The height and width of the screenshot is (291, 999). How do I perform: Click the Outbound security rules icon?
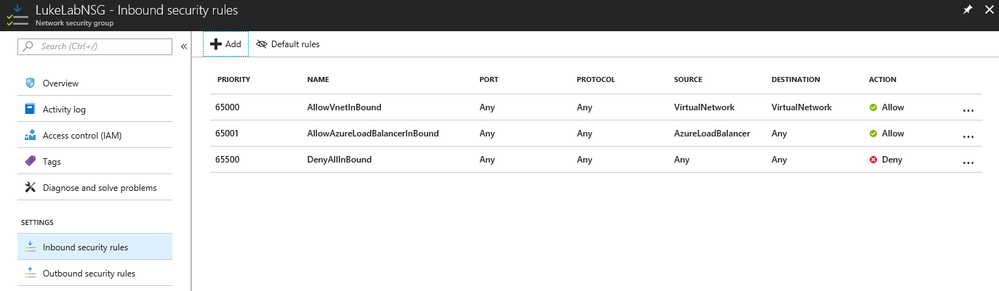30,274
